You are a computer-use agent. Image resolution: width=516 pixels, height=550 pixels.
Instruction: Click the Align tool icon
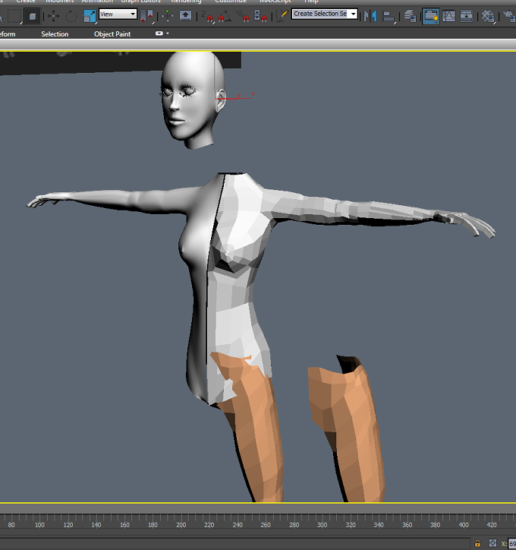(x=389, y=16)
